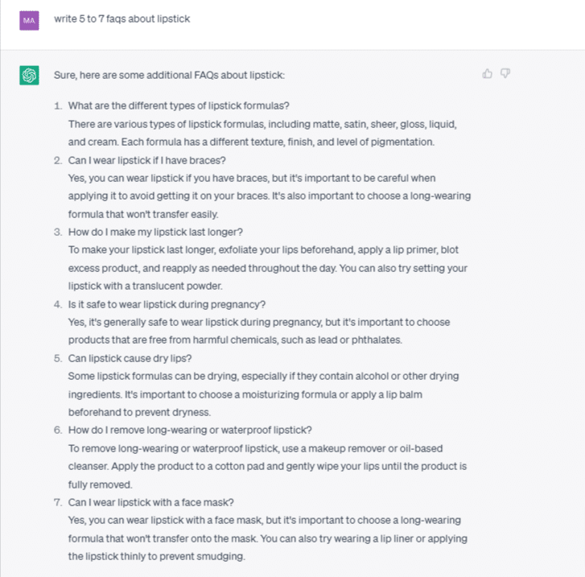Click the intro line "Sure, here are some additional FAQs"

169,75
